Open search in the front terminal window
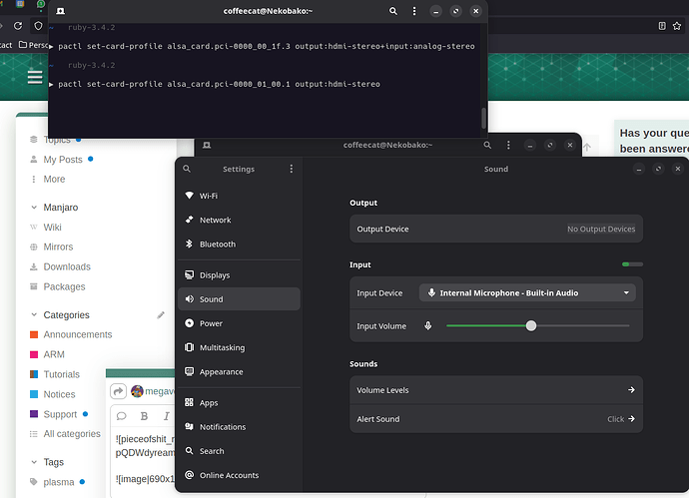 [393, 11]
